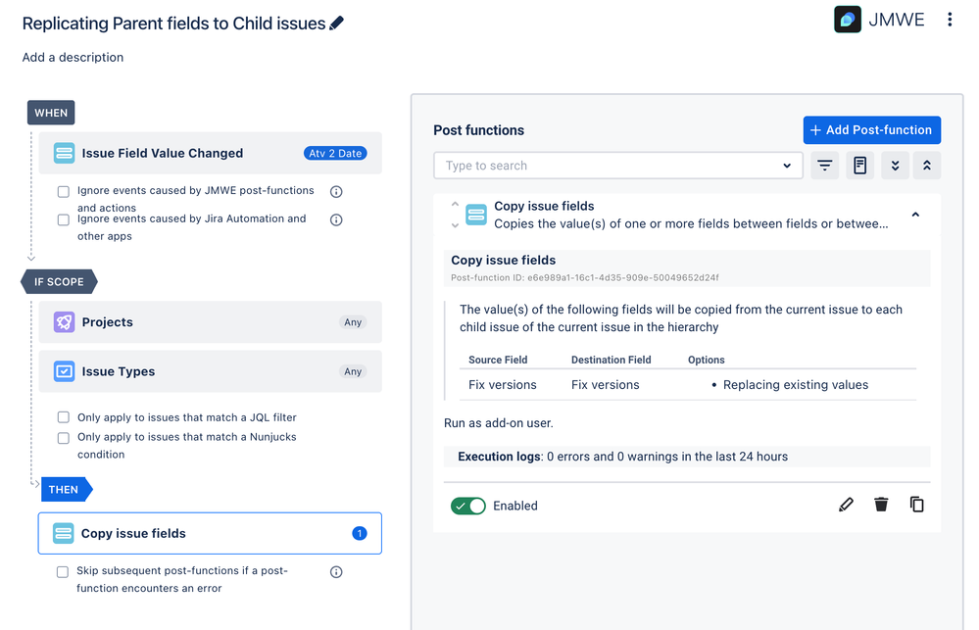Image resolution: width=979 pixels, height=630 pixels.
Task: Click the Copy issue fields action icon in THEN
Action: click(x=63, y=533)
